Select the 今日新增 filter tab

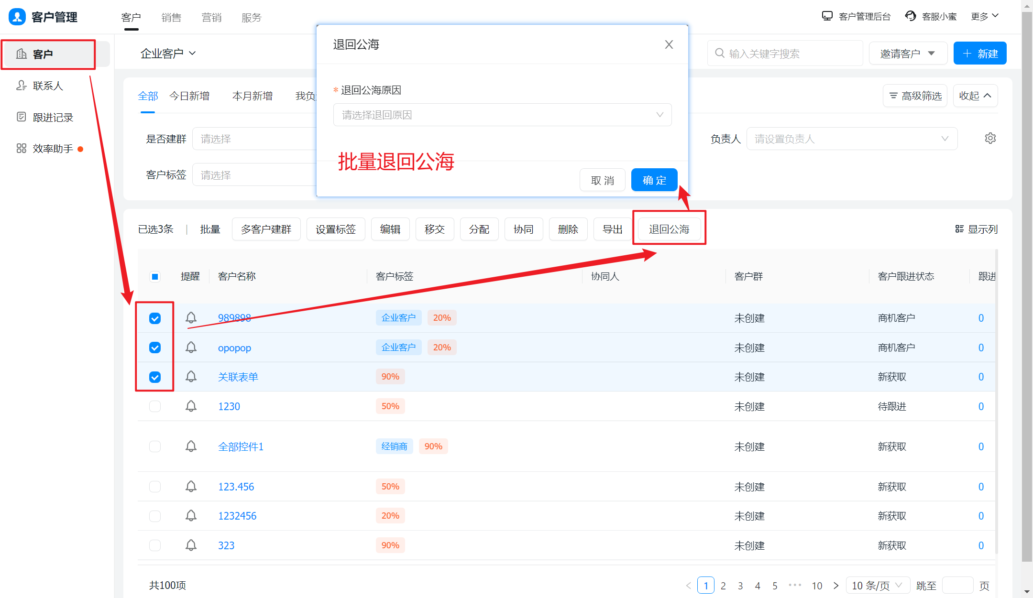pos(189,96)
